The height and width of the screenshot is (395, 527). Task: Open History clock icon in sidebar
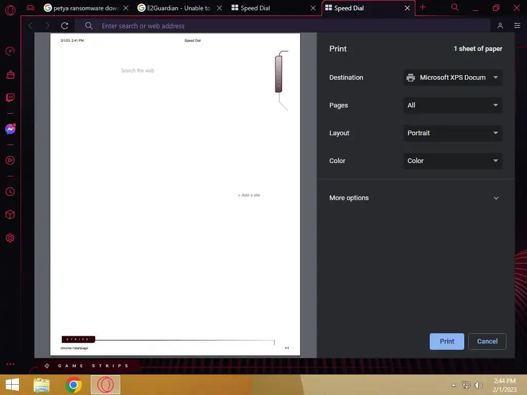click(10, 191)
